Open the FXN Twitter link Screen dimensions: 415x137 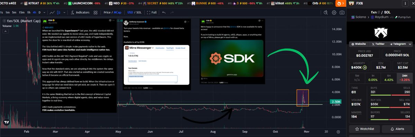tap(378, 44)
